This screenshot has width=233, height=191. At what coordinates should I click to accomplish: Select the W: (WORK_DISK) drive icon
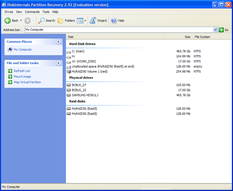pos(69,62)
